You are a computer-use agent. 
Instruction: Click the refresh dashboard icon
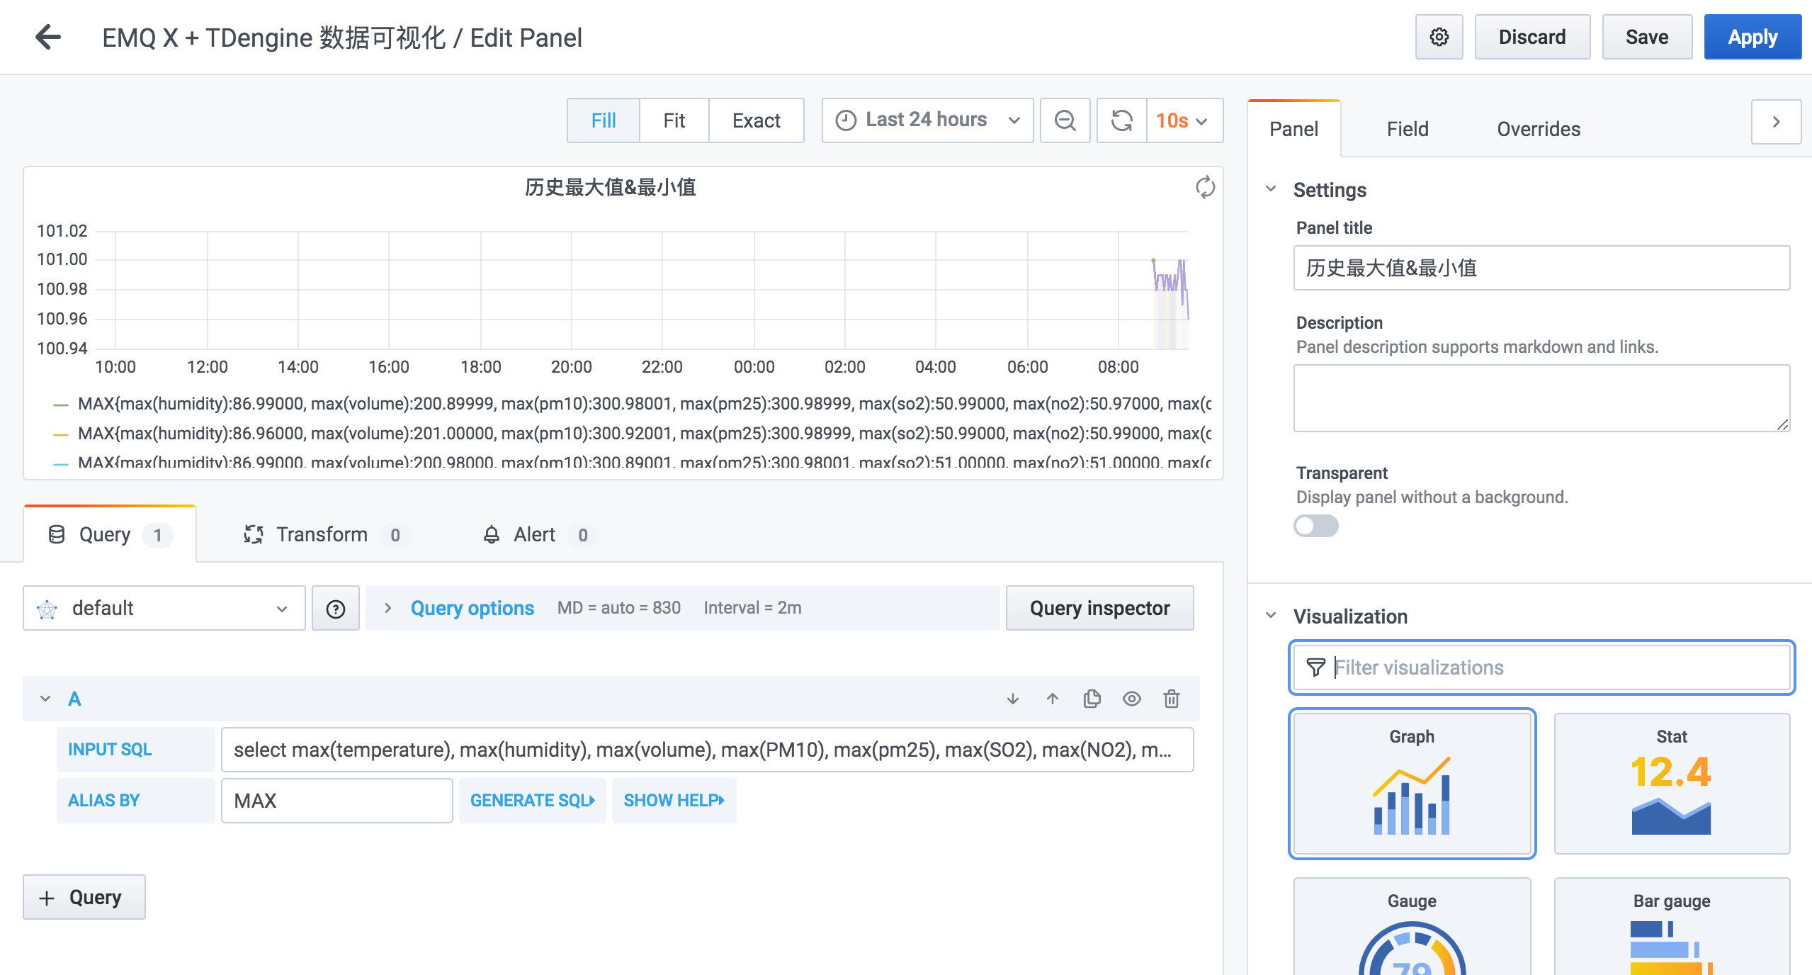coord(1121,120)
